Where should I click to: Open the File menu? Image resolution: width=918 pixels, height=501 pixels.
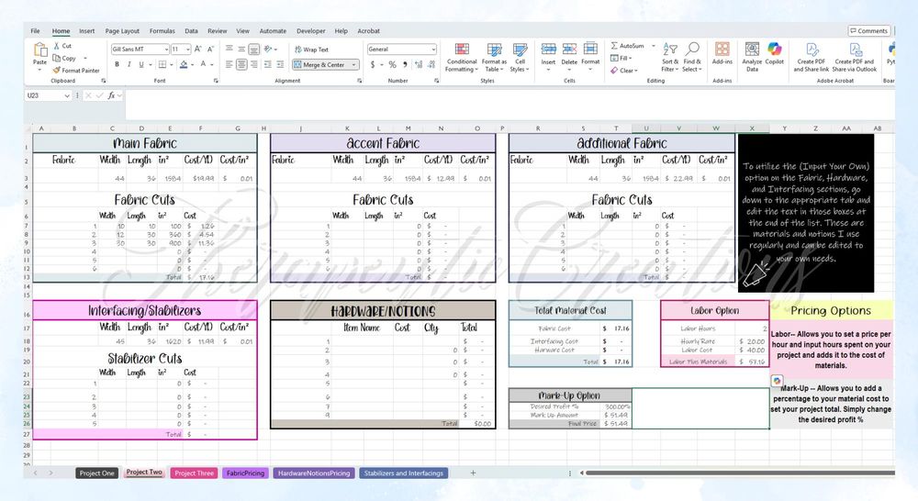(x=35, y=31)
